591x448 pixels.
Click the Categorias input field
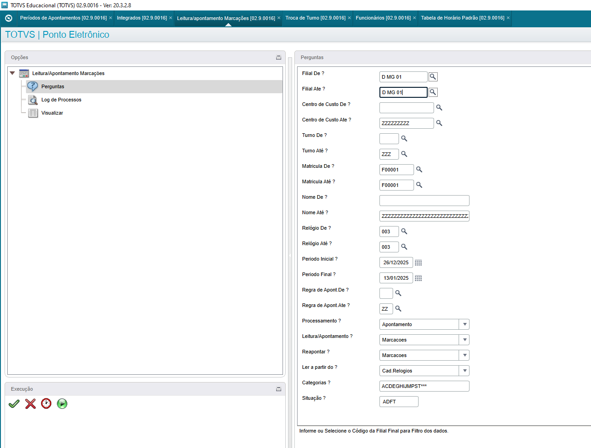424,386
